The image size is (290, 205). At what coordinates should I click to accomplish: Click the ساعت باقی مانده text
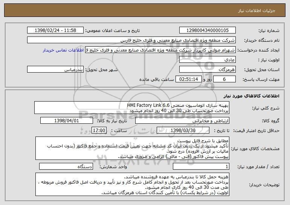click(x=157, y=79)
